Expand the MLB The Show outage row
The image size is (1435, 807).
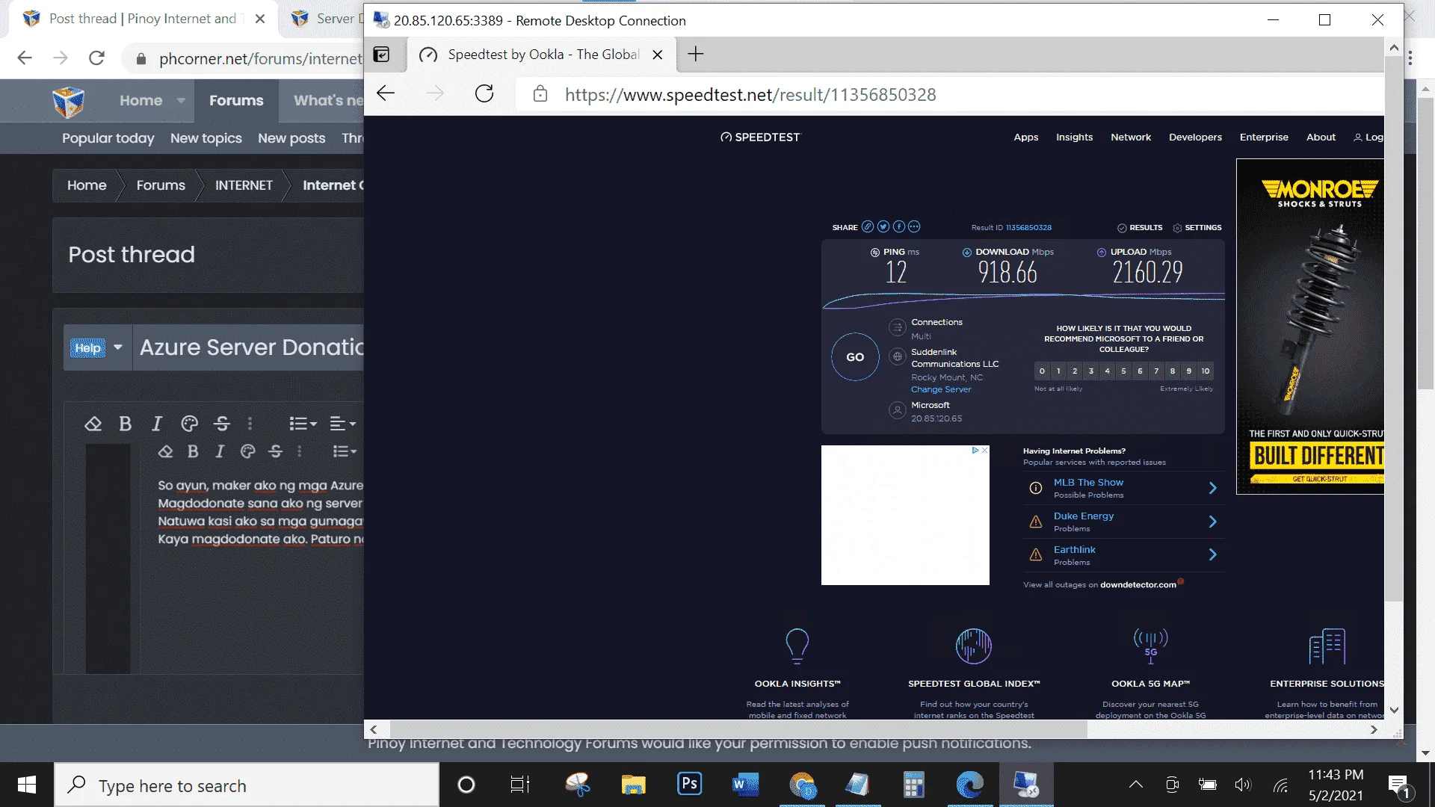point(1123,488)
